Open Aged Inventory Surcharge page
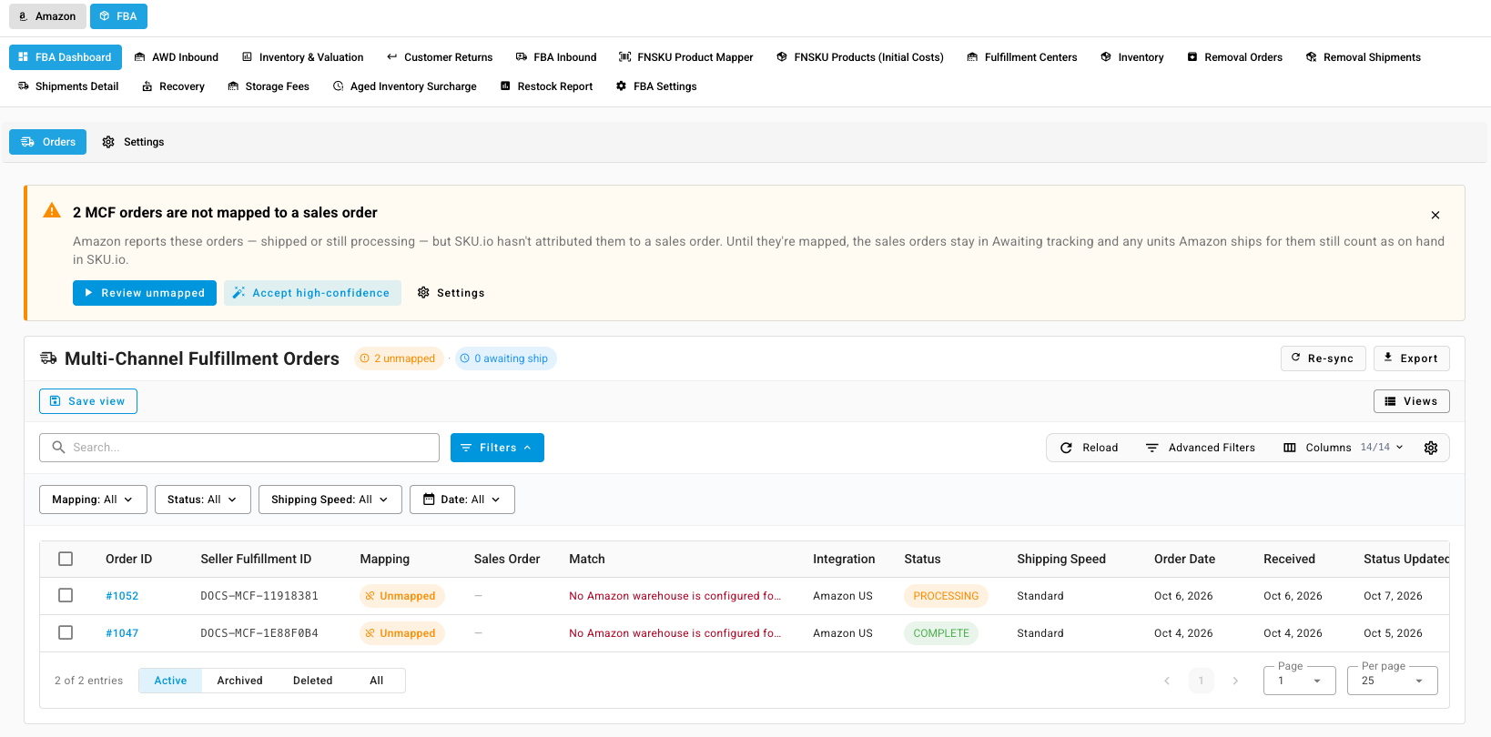This screenshot has width=1491, height=737. 405,86
